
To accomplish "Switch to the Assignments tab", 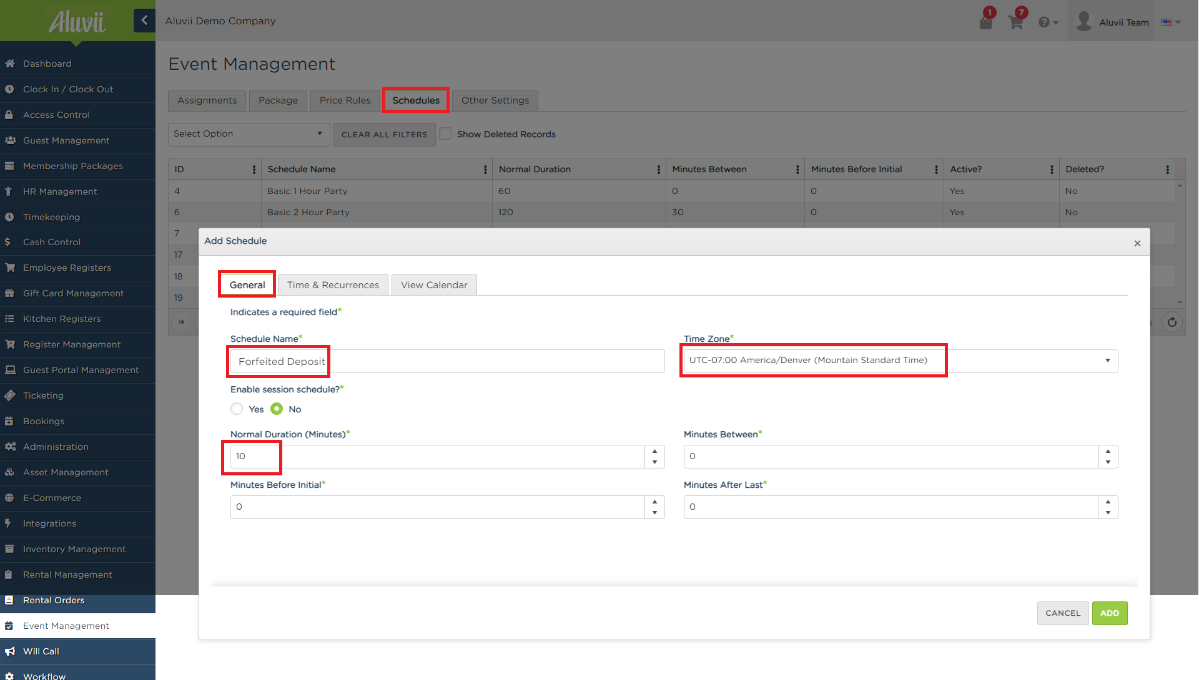I will coord(207,100).
